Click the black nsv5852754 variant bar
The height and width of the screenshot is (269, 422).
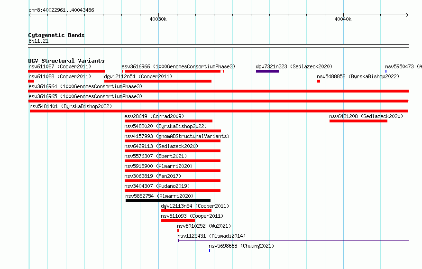tap(168, 201)
